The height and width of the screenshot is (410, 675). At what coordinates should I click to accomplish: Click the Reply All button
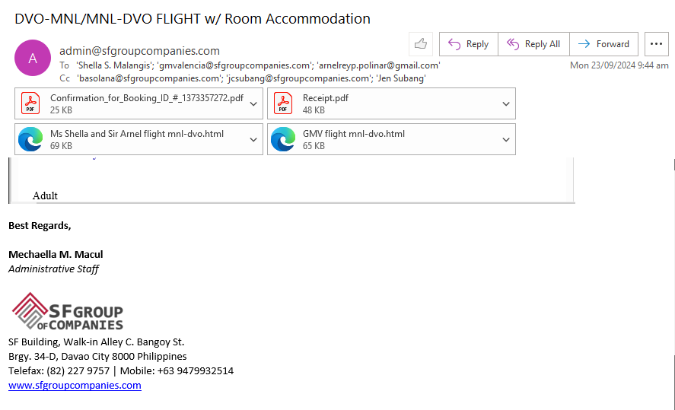click(x=533, y=44)
